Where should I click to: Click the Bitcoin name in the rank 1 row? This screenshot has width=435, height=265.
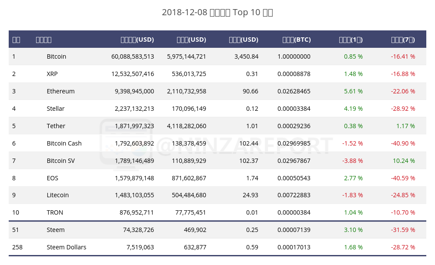pos(56,56)
